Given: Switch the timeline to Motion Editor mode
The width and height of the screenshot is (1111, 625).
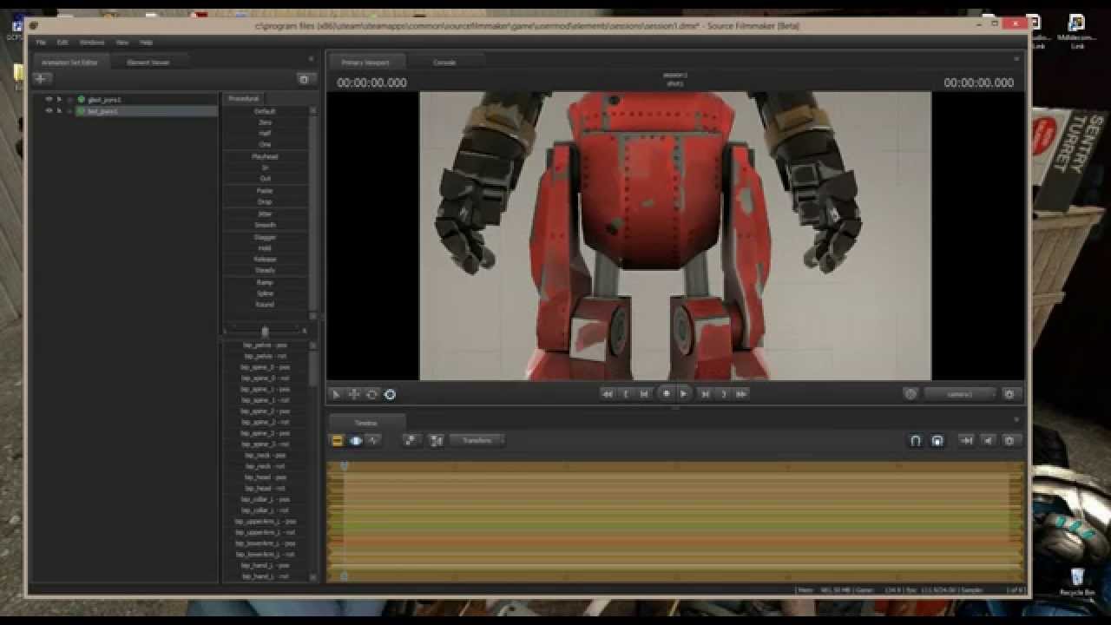Looking at the screenshot, I should pyautogui.click(x=356, y=441).
